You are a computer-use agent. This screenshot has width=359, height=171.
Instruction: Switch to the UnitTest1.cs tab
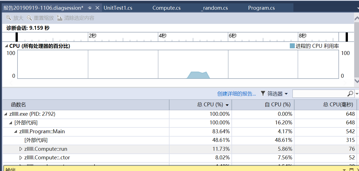[118, 8]
